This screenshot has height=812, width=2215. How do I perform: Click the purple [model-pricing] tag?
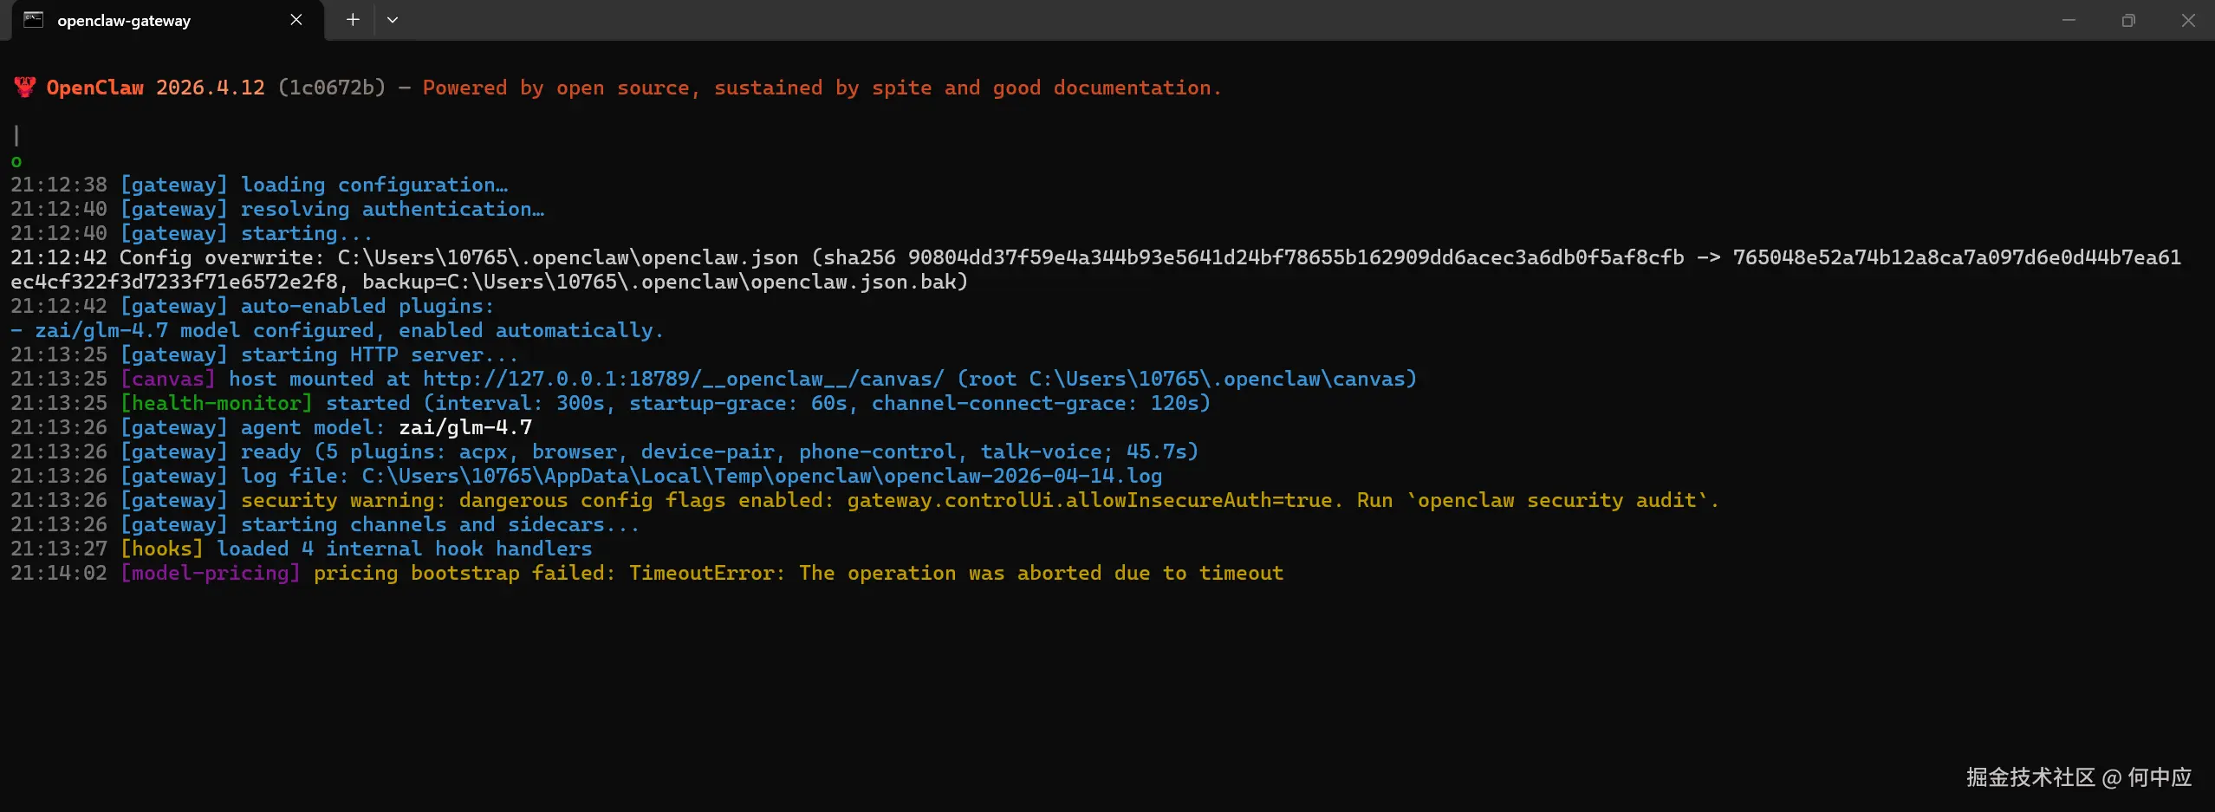[x=211, y=573]
